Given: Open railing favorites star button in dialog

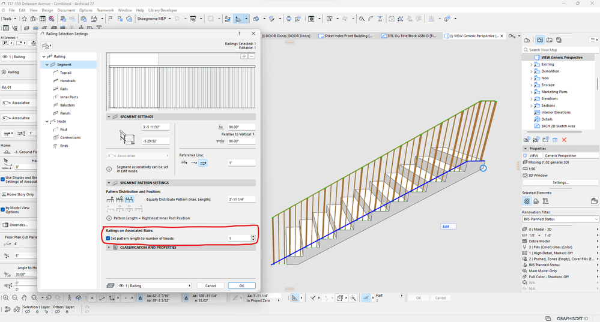Looking at the screenshot, I should (46, 46).
